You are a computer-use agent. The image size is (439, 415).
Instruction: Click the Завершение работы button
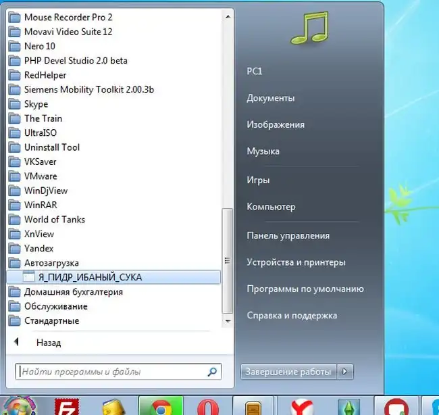(x=288, y=371)
